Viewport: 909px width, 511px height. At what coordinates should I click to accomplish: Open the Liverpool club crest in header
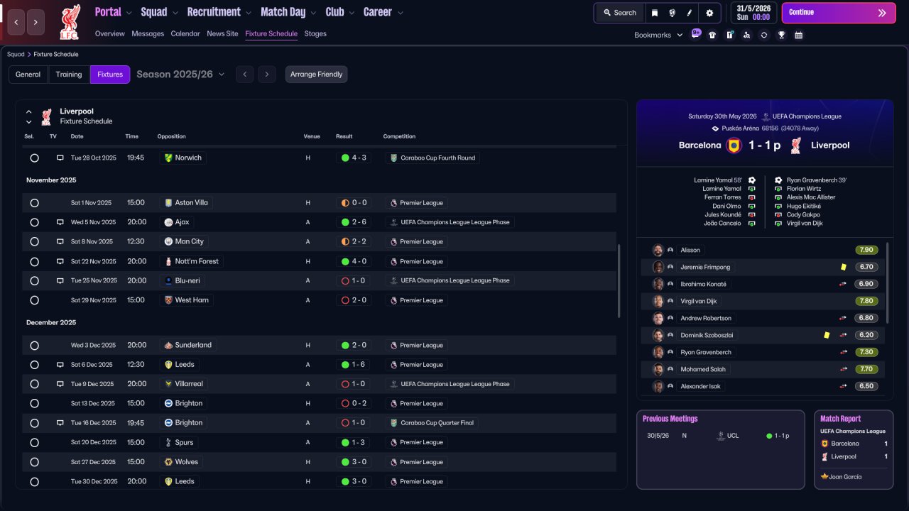click(70, 22)
